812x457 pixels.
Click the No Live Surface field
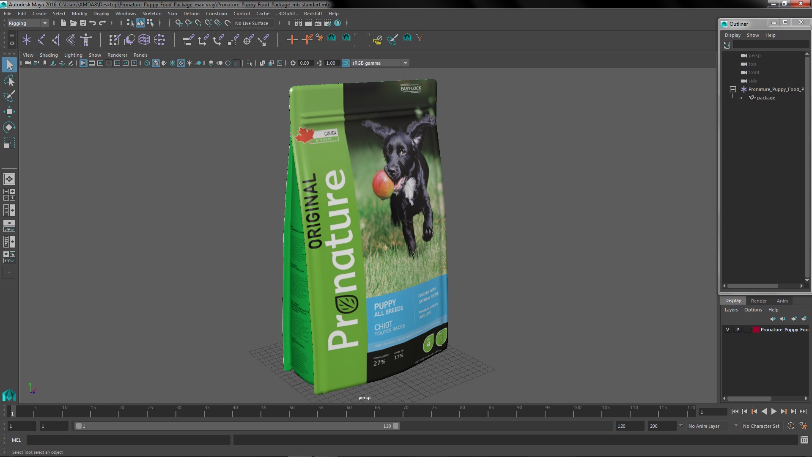253,23
